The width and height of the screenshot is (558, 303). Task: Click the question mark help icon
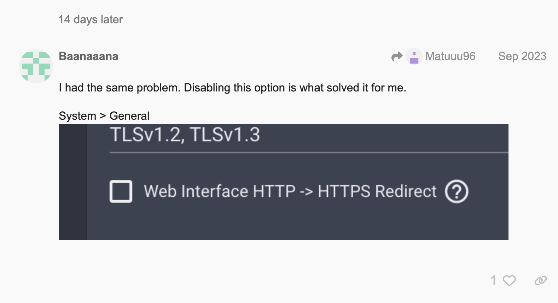[456, 192]
